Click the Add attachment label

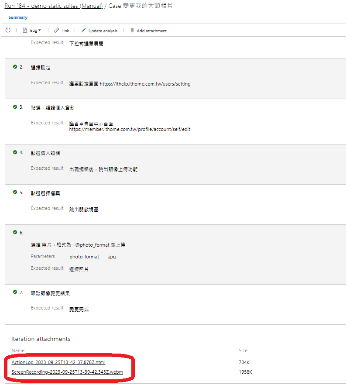[152, 31]
